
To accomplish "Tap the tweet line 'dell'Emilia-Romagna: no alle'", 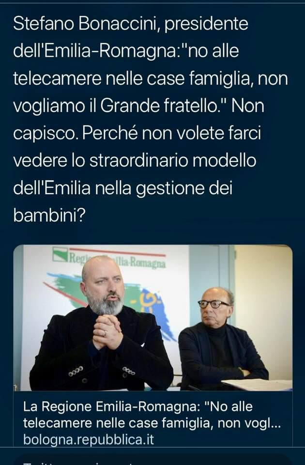I will click(126, 51).
